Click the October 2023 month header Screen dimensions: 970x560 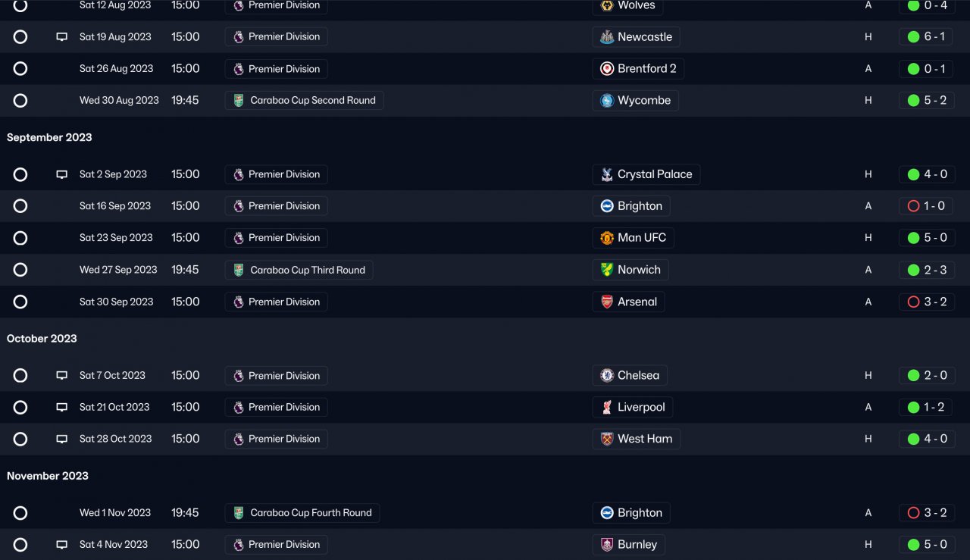pyautogui.click(x=42, y=339)
